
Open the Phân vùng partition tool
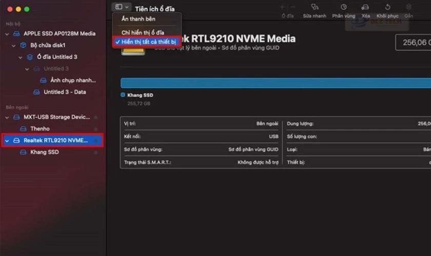coord(343,7)
